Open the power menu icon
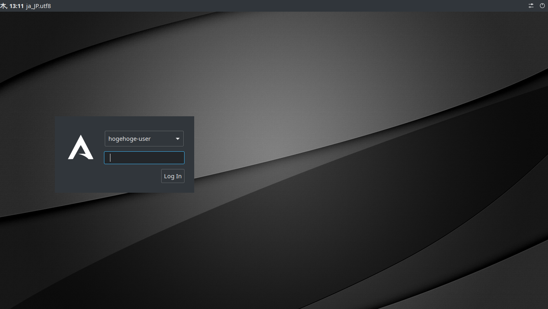This screenshot has height=309, width=548. tap(542, 6)
